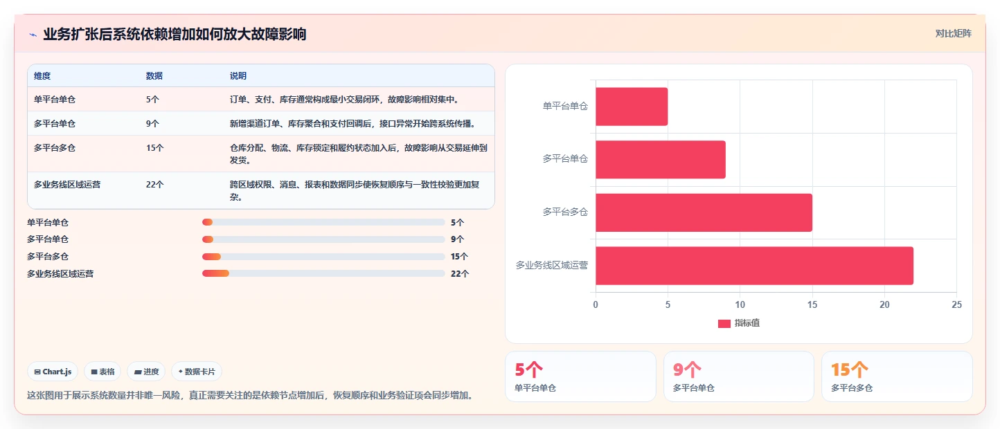Select the 进度 tag chip
The width and height of the screenshot is (1000, 429).
[x=146, y=372]
